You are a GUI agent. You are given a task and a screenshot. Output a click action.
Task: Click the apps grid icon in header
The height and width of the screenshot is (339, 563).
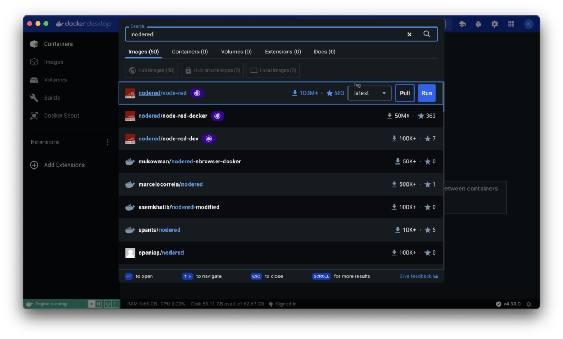coord(511,24)
